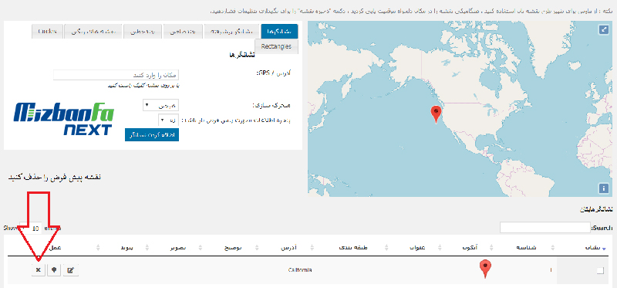
Task: Open the map info icon
Action: click(603, 188)
